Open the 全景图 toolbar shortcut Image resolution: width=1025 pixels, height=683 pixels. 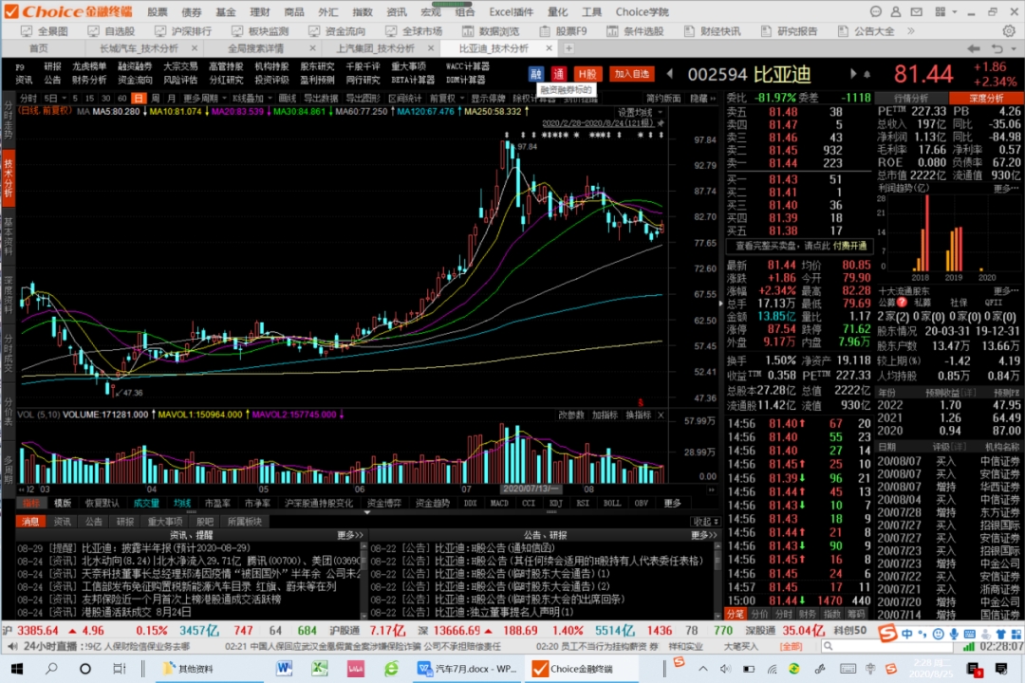tap(45, 30)
